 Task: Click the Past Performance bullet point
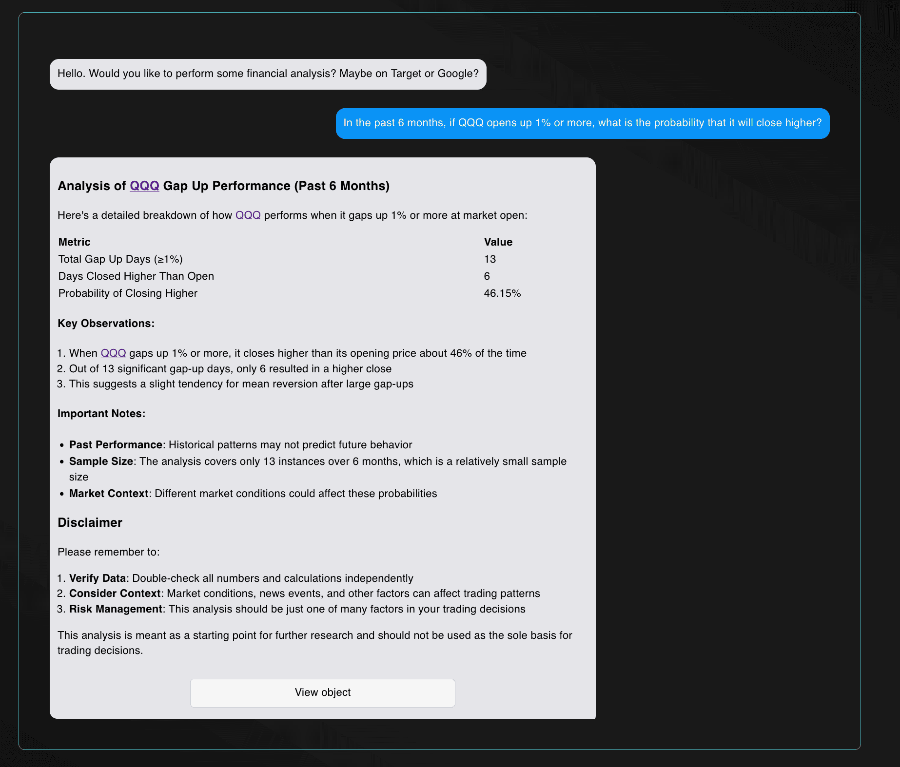(x=241, y=445)
